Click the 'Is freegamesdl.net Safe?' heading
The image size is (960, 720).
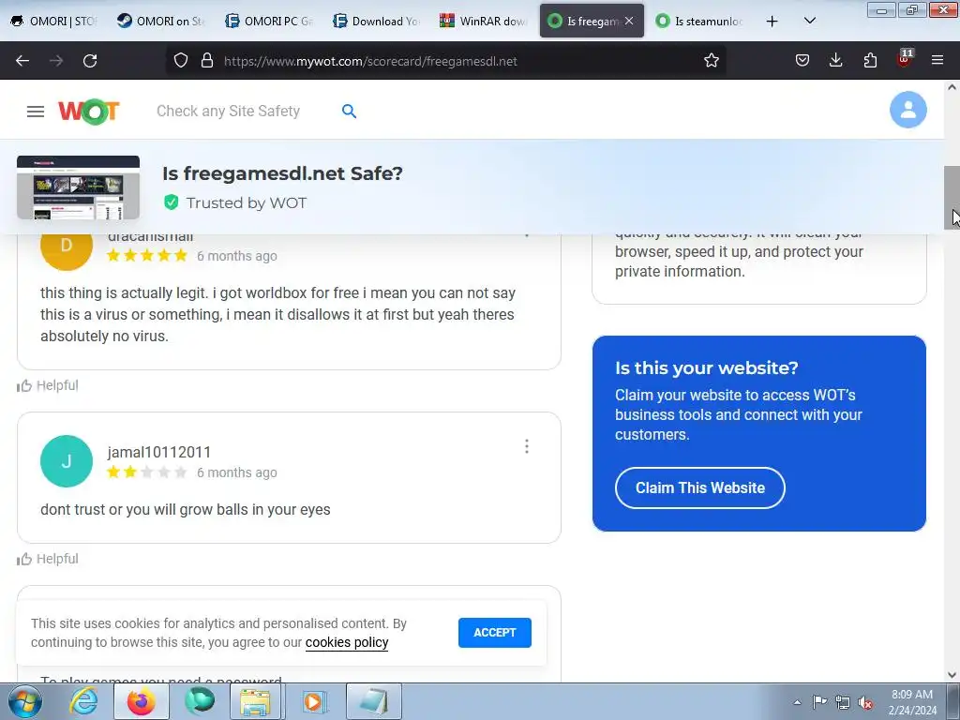tap(282, 173)
